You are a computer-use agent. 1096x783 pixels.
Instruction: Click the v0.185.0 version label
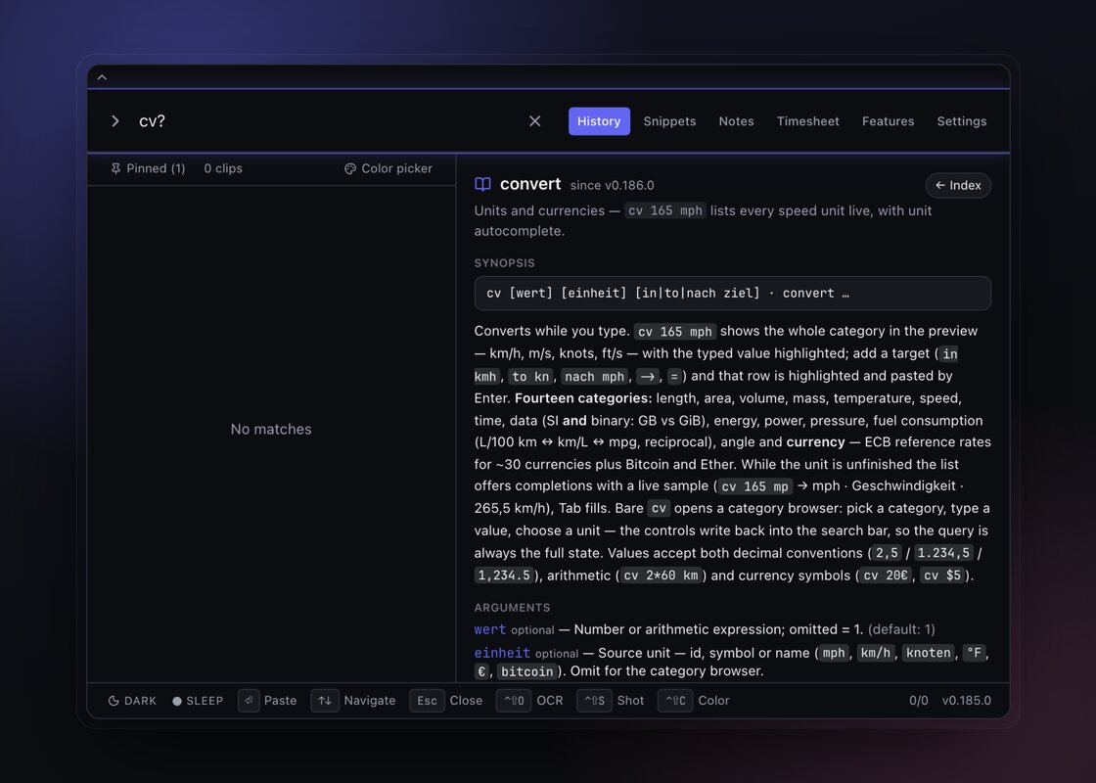967,701
